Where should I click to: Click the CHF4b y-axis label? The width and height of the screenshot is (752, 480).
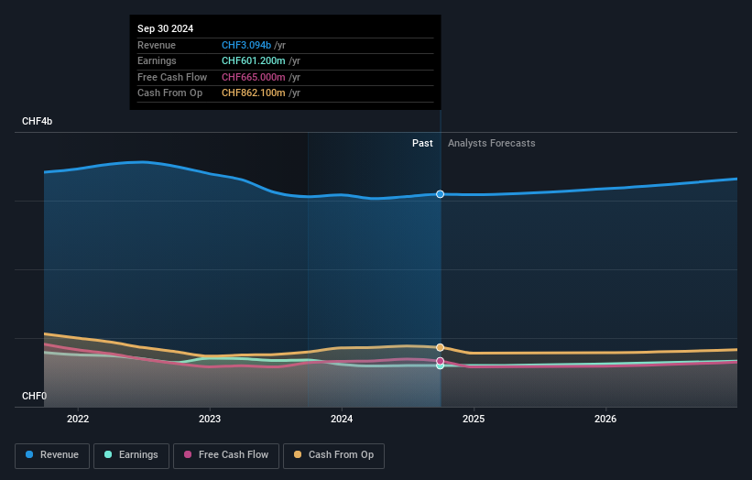tap(37, 121)
